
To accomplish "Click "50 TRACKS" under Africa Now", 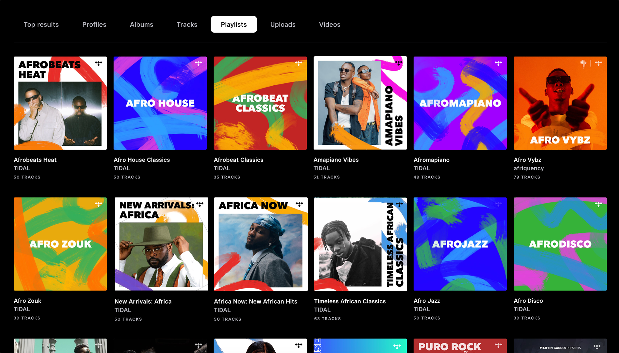I will [228, 319].
